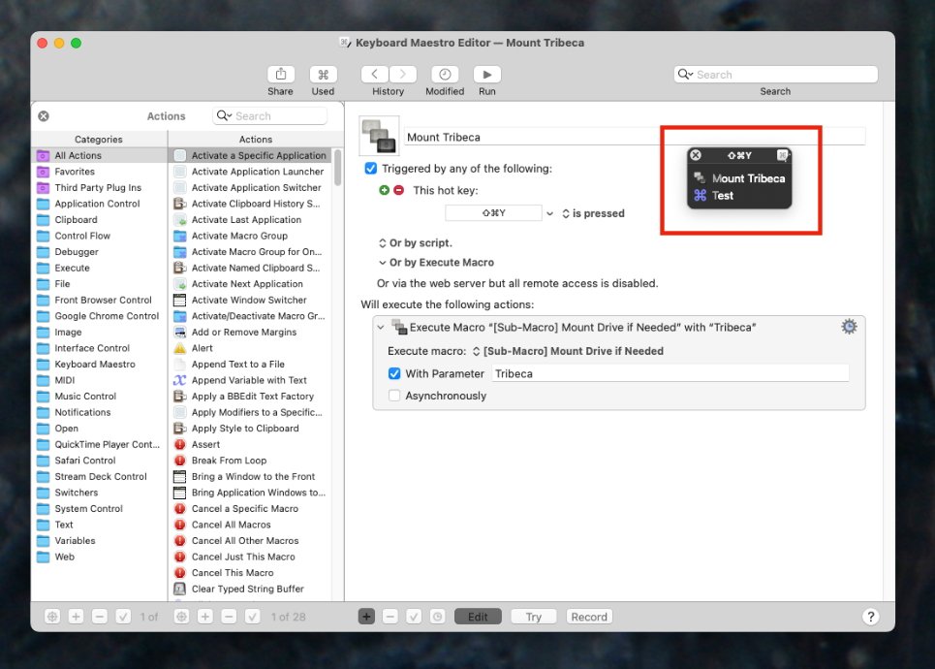This screenshot has width=935, height=669.
Task: Add a new action with dark plus button
Action: click(x=366, y=617)
